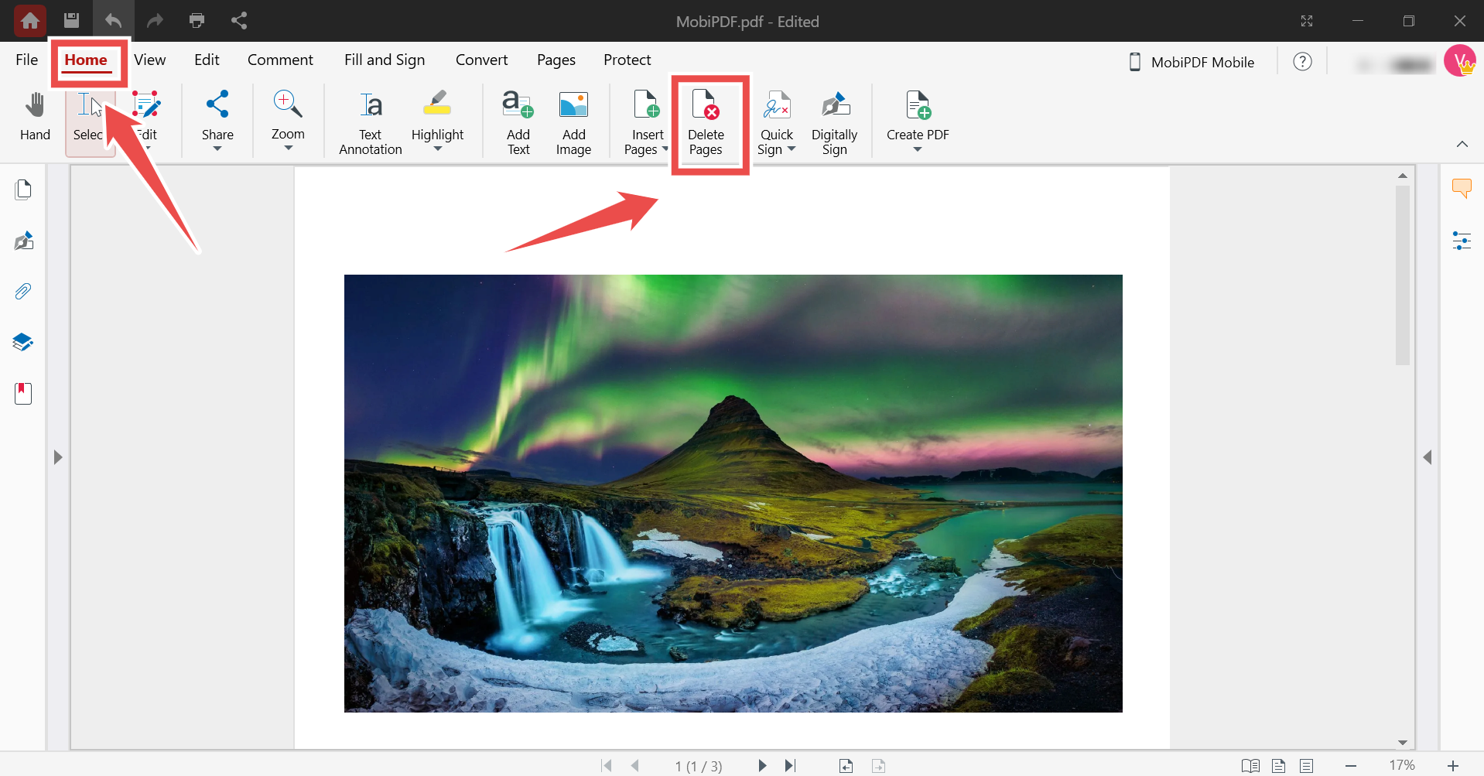Expand the Highlight dropdown arrow

(437, 149)
